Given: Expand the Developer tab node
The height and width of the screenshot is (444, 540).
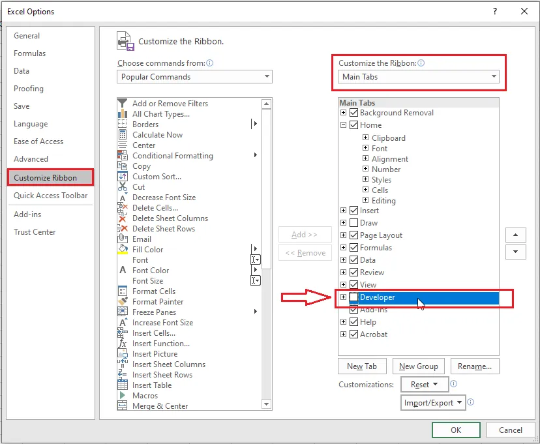Looking at the screenshot, I should [343, 297].
